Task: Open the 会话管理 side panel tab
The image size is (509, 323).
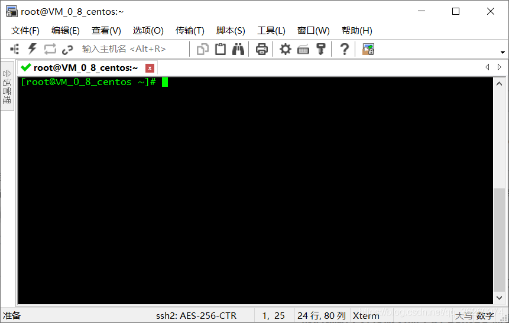Action: (x=7, y=86)
